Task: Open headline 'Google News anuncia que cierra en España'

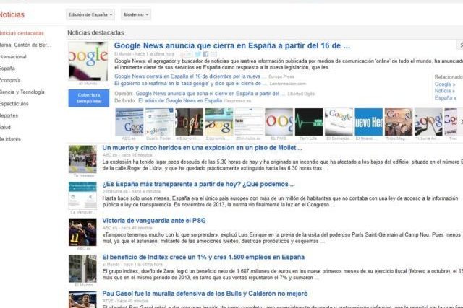Action: click(x=232, y=45)
